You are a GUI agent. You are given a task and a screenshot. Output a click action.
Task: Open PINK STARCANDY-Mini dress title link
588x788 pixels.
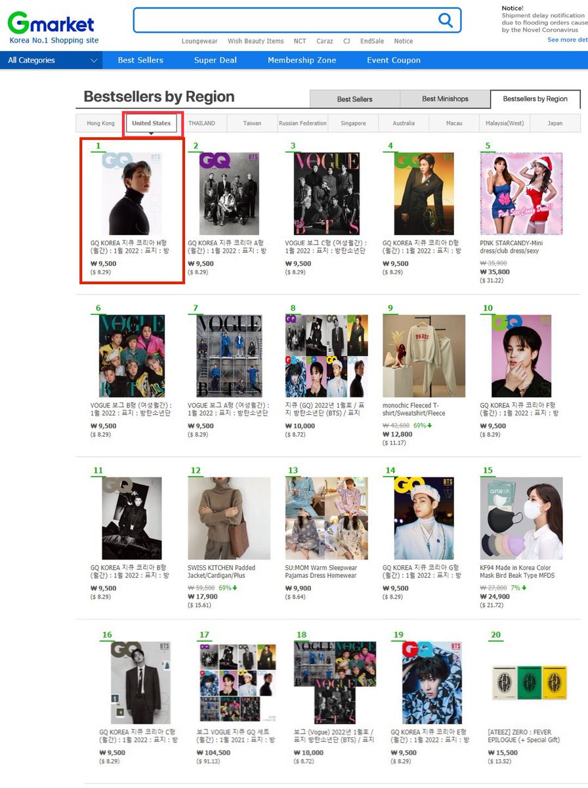pos(511,247)
